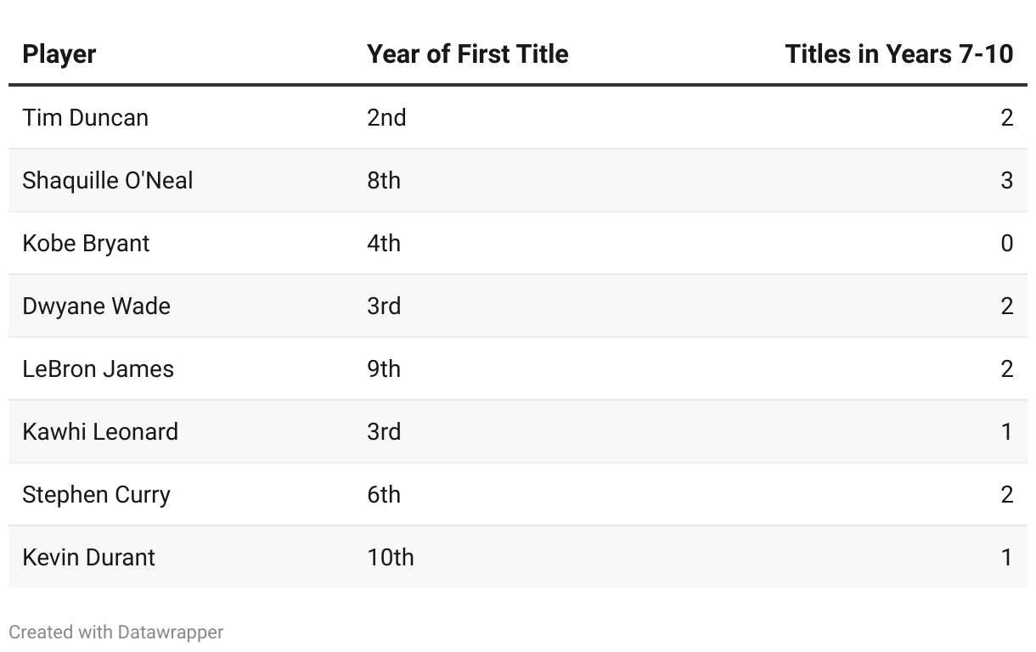1036x652 pixels.
Task: Click the Player column header
Action: pos(59,53)
